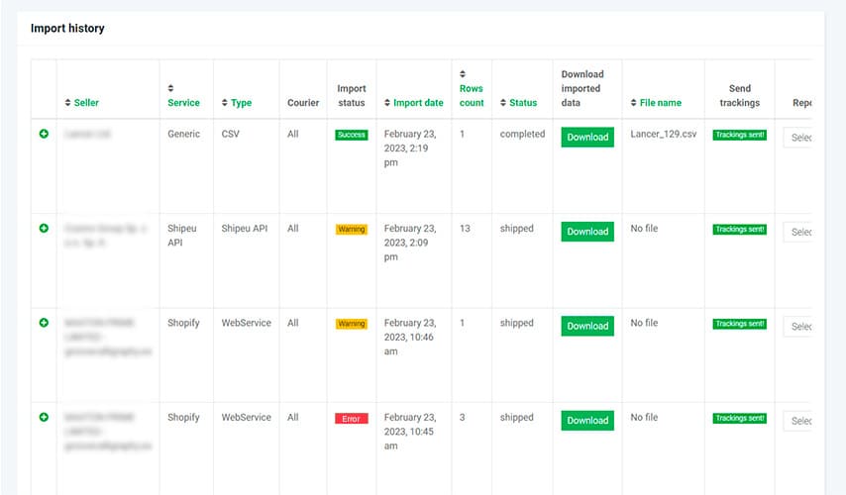Download data for Lancer_129.csv import
Screen dimensions: 846x495
coord(587,137)
